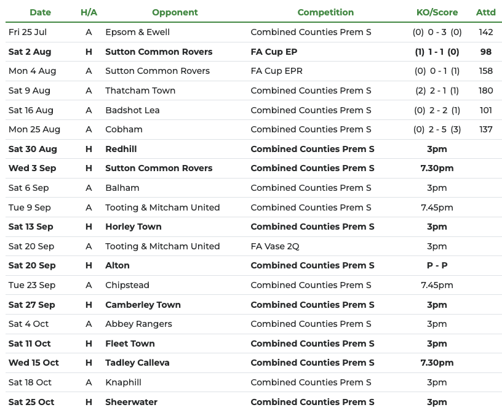Image resolution: width=502 pixels, height=418 pixels.
Task: Select the Thatcham Town fixture
Action: [x=140, y=90]
